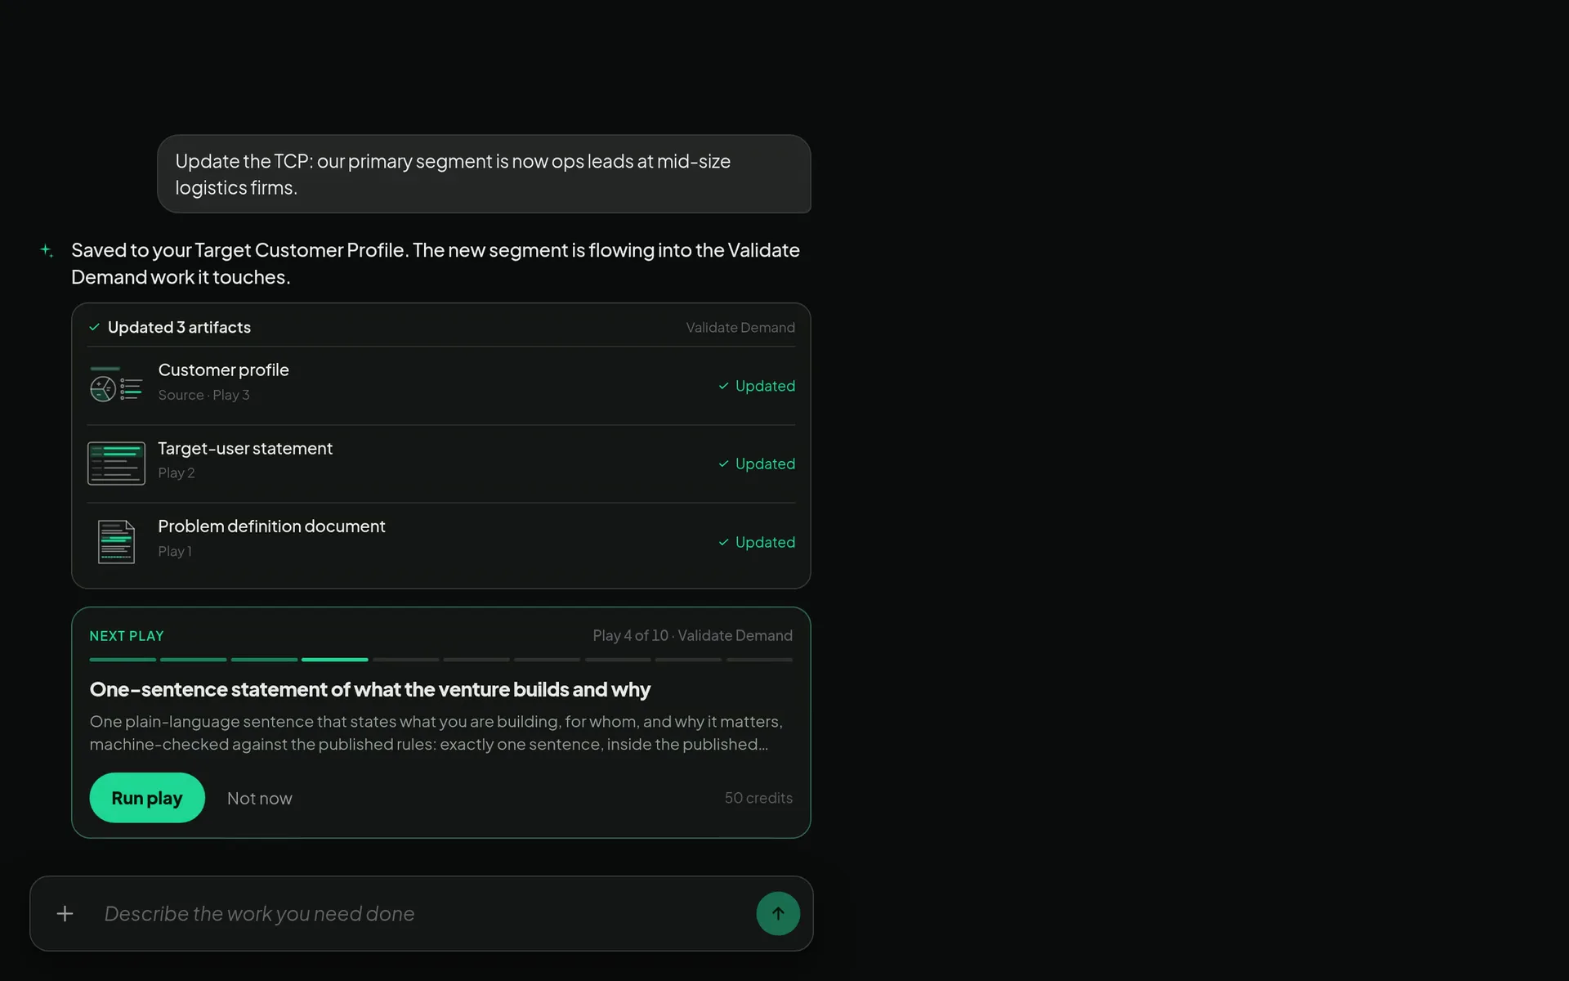The width and height of the screenshot is (1569, 981).
Task: Click the Play 1 subtitle under Problem definition
Action: point(175,551)
